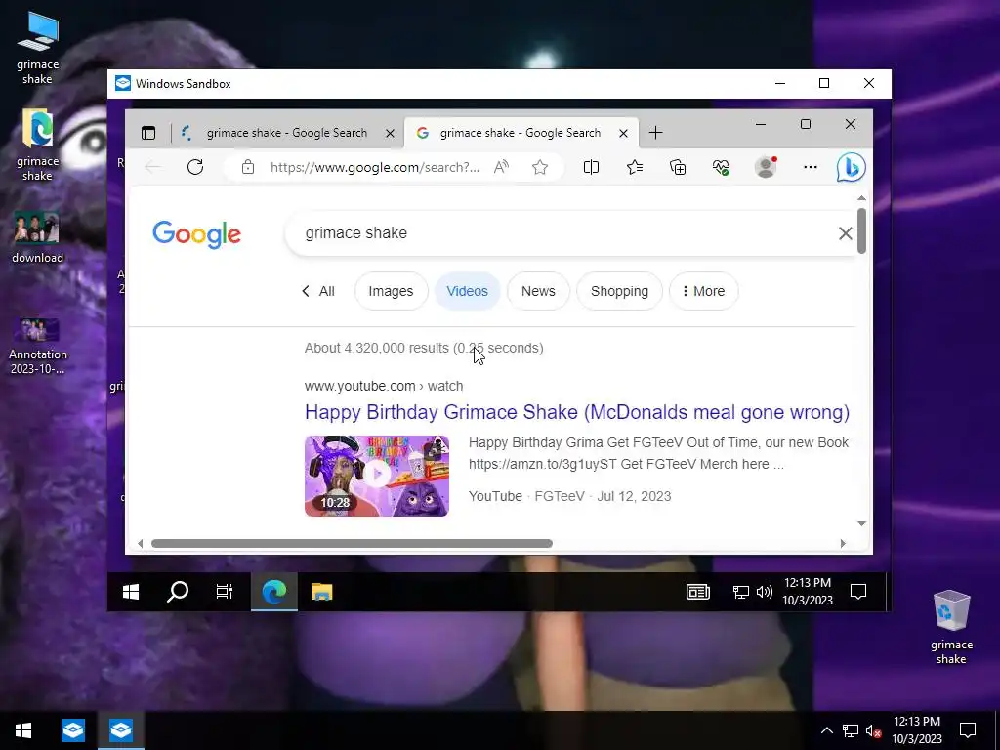The image size is (1000, 750).
Task: Open sandbox Start menu
Action: coord(131,592)
